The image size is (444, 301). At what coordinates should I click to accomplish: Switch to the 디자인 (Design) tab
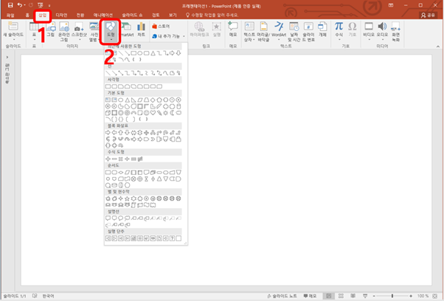click(x=61, y=15)
